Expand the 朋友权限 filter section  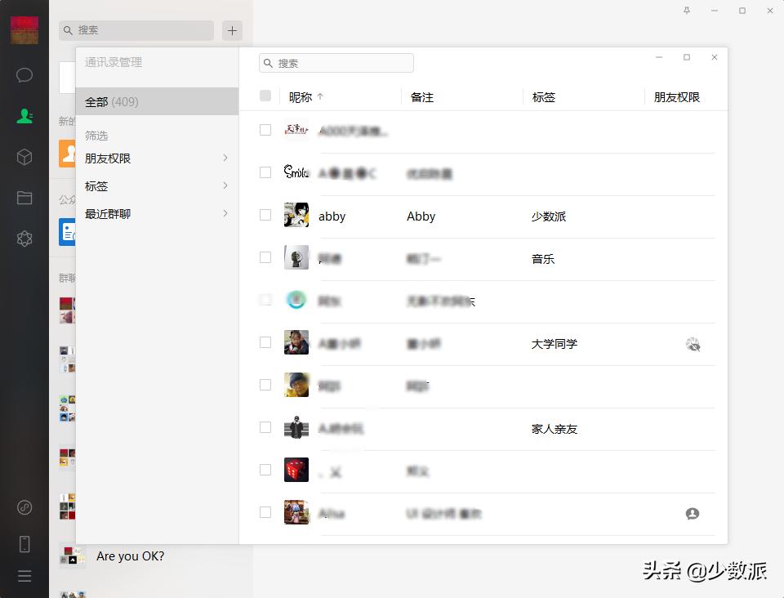(155, 158)
